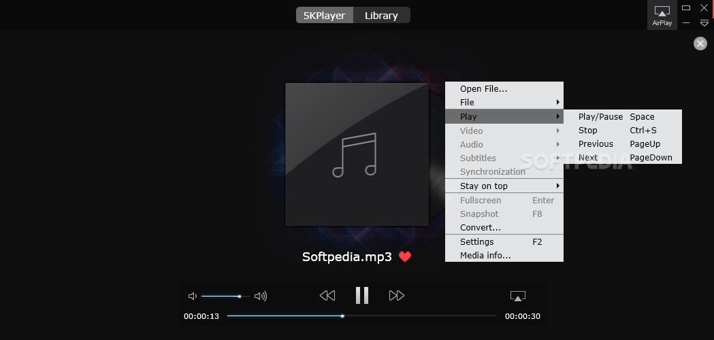Toggle the red heart favorite icon
The image size is (714, 340).
tap(405, 257)
